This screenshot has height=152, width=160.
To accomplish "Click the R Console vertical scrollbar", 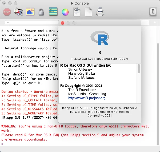I will (x=158, y=94).
